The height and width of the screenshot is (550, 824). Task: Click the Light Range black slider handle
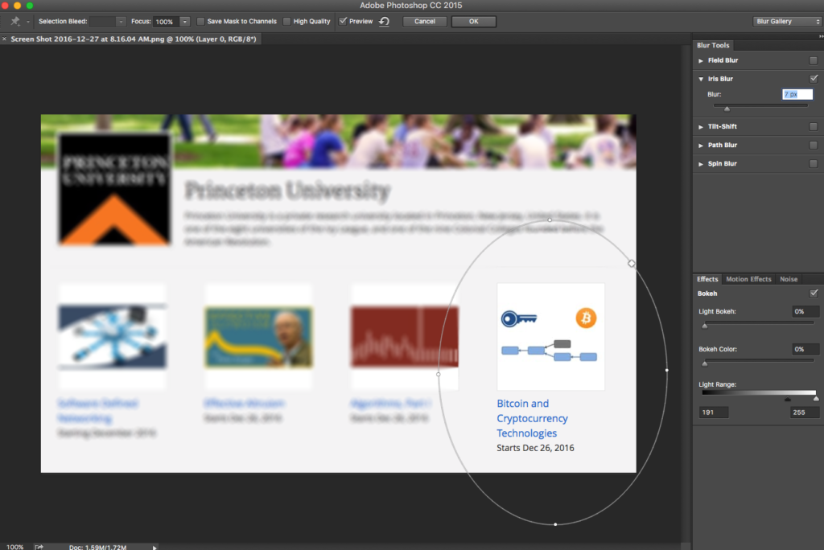pyautogui.click(x=787, y=400)
